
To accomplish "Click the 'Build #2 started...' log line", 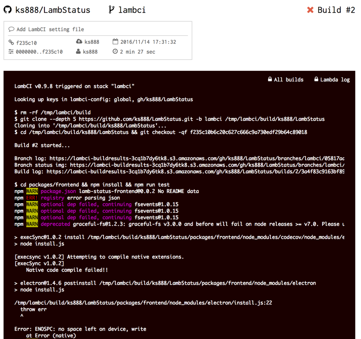I will point(42,146).
